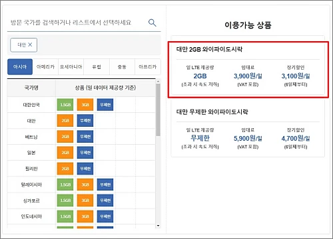Select the 중동 region tab
Image resolution: width=333 pixels, height=239 pixels.
pos(122,66)
